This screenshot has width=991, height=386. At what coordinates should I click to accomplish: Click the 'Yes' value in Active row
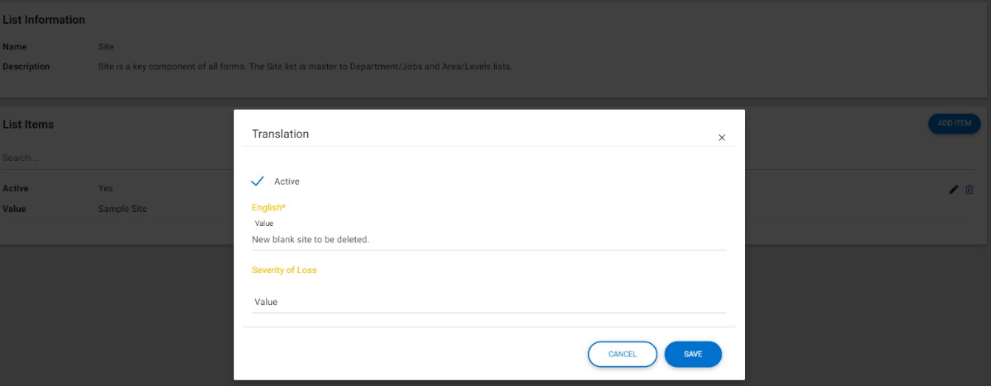[x=106, y=189]
